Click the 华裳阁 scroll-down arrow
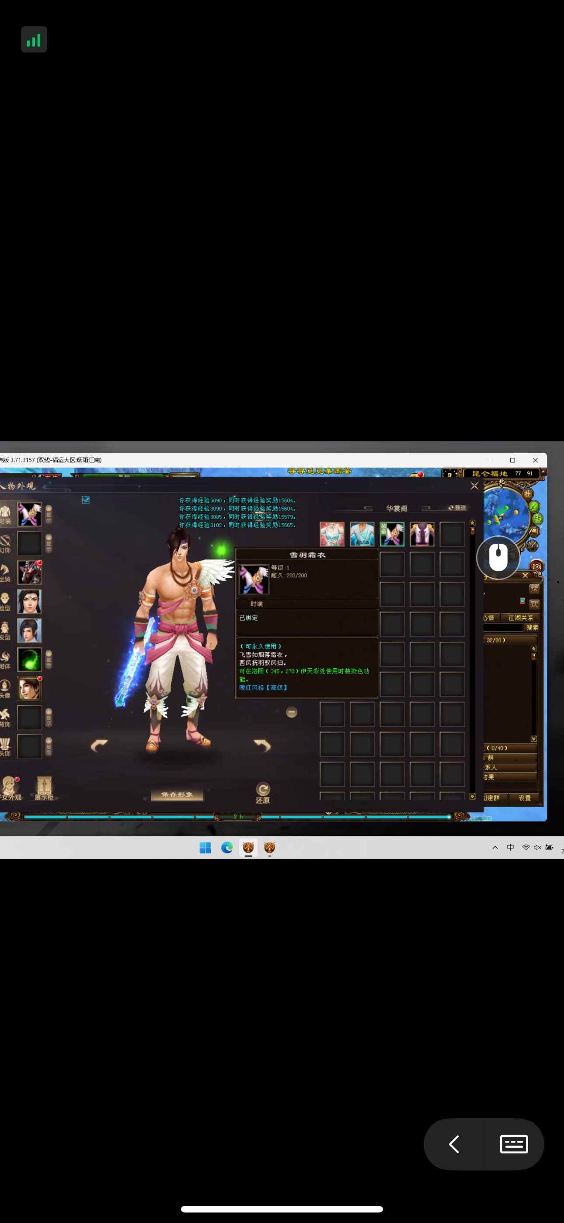 [x=472, y=796]
